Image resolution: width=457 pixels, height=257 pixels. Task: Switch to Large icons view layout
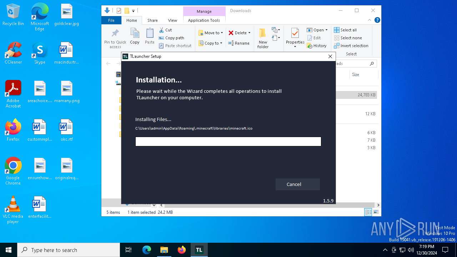(376, 212)
